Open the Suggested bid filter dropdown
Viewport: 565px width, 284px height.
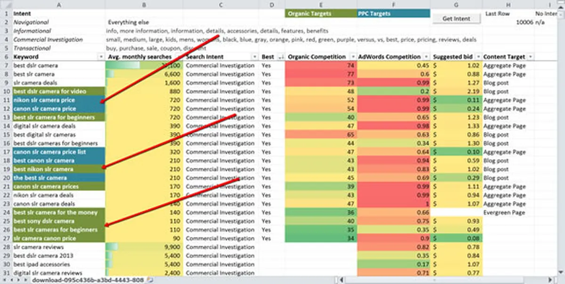[478, 57]
